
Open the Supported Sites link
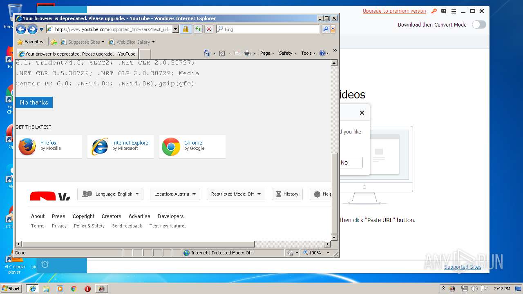pos(463,267)
